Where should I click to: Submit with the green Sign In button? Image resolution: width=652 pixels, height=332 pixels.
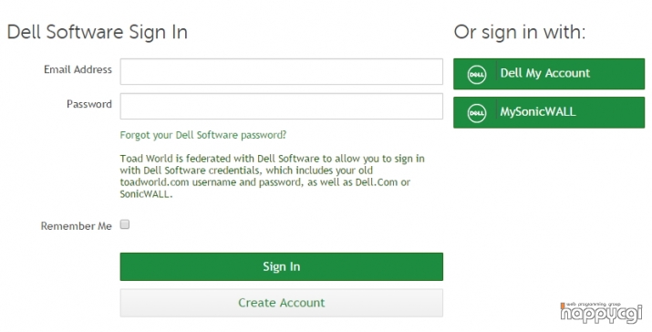point(282,266)
